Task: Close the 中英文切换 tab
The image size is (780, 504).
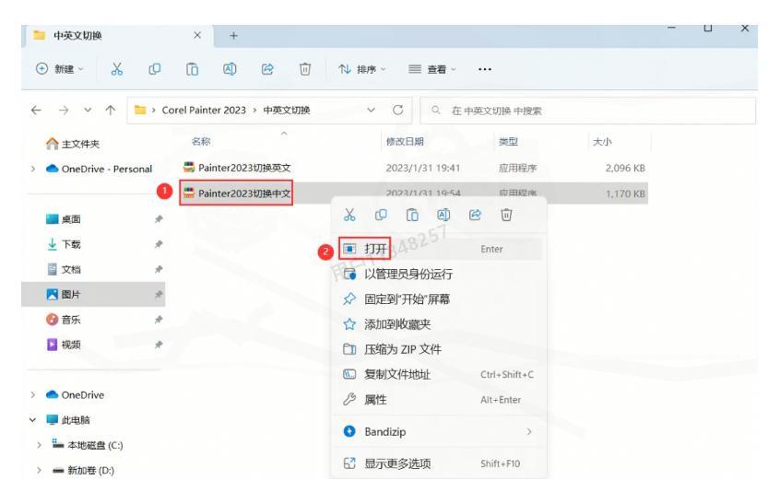Action: tap(197, 35)
